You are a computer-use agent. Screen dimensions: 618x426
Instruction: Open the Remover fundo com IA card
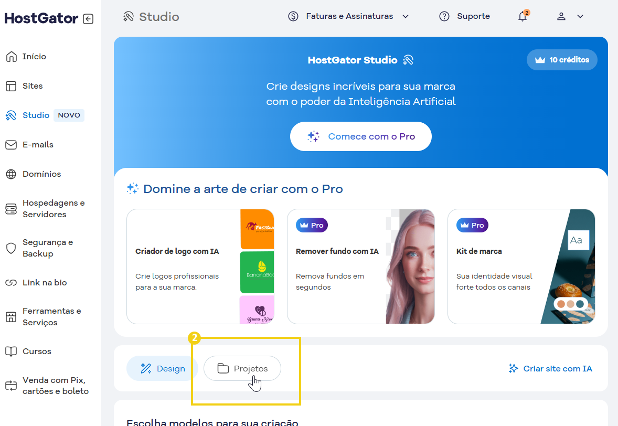tap(361, 267)
